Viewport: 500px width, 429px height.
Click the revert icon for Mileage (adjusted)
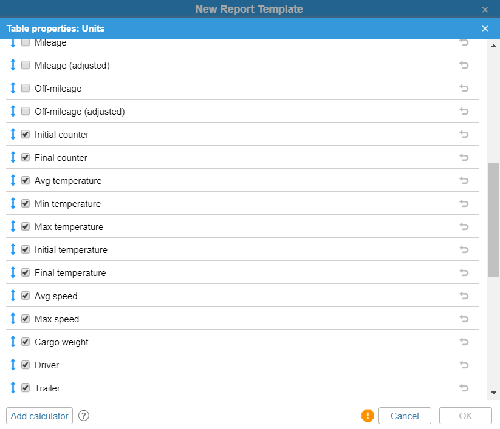(464, 65)
